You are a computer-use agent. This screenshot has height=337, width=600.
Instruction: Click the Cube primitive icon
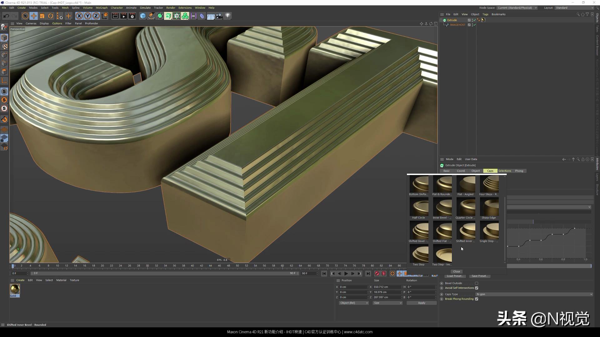(x=143, y=16)
